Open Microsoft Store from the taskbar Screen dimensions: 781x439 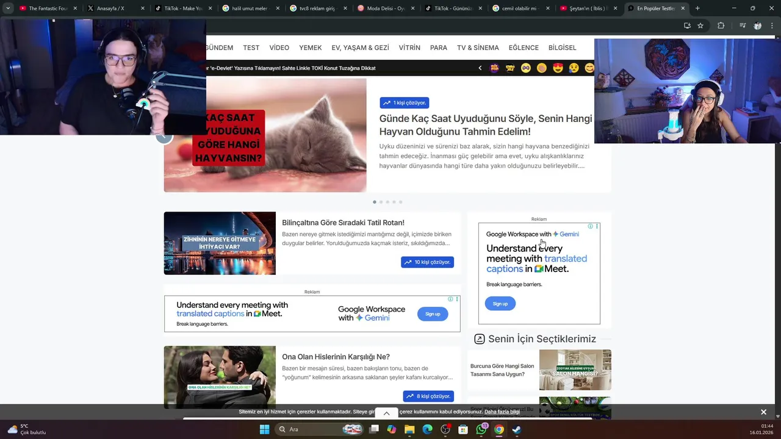tap(463, 429)
